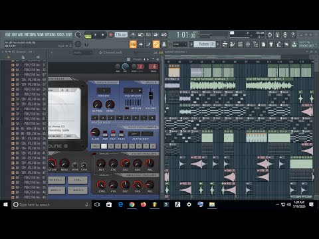
Task: Open the ADD menu
Action: (x=21, y=35)
